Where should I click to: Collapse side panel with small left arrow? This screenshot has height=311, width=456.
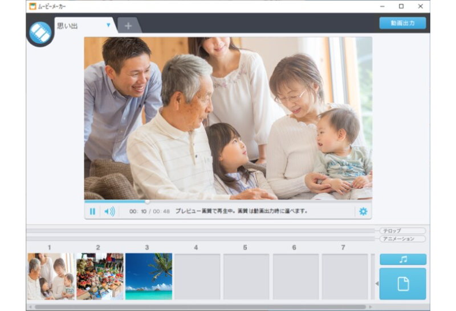coord(376,283)
